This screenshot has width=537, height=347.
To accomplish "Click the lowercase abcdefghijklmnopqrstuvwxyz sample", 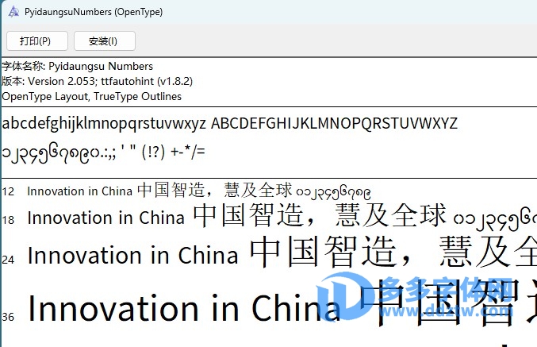I will click(104, 123).
